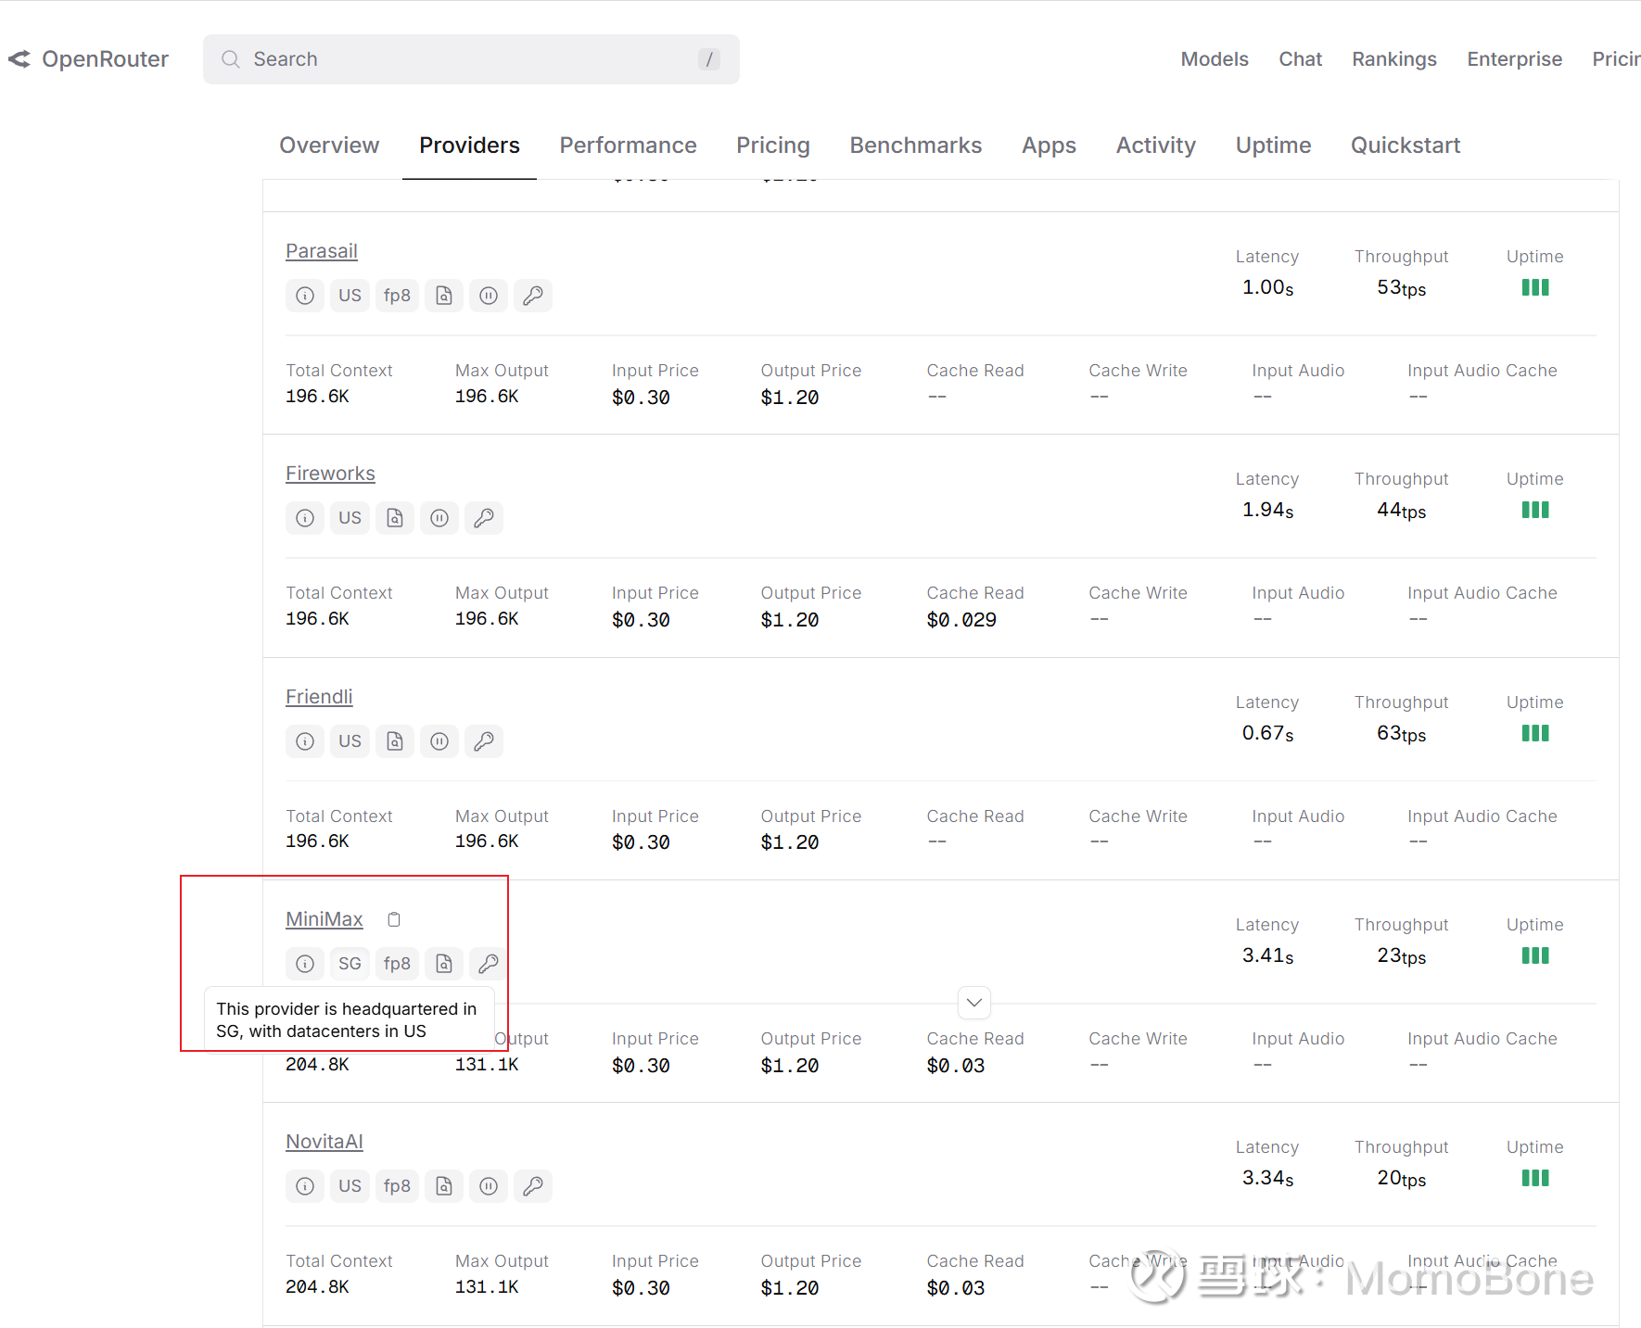
Task: Click the key icon under NovitaAI
Action: pyautogui.click(x=533, y=1186)
